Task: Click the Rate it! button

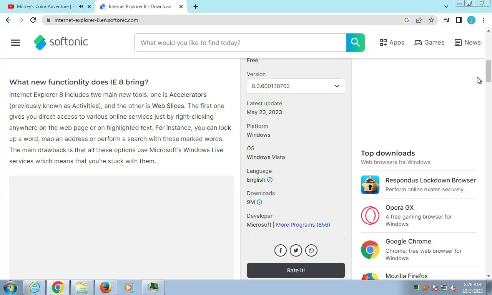Action: coord(296,270)
